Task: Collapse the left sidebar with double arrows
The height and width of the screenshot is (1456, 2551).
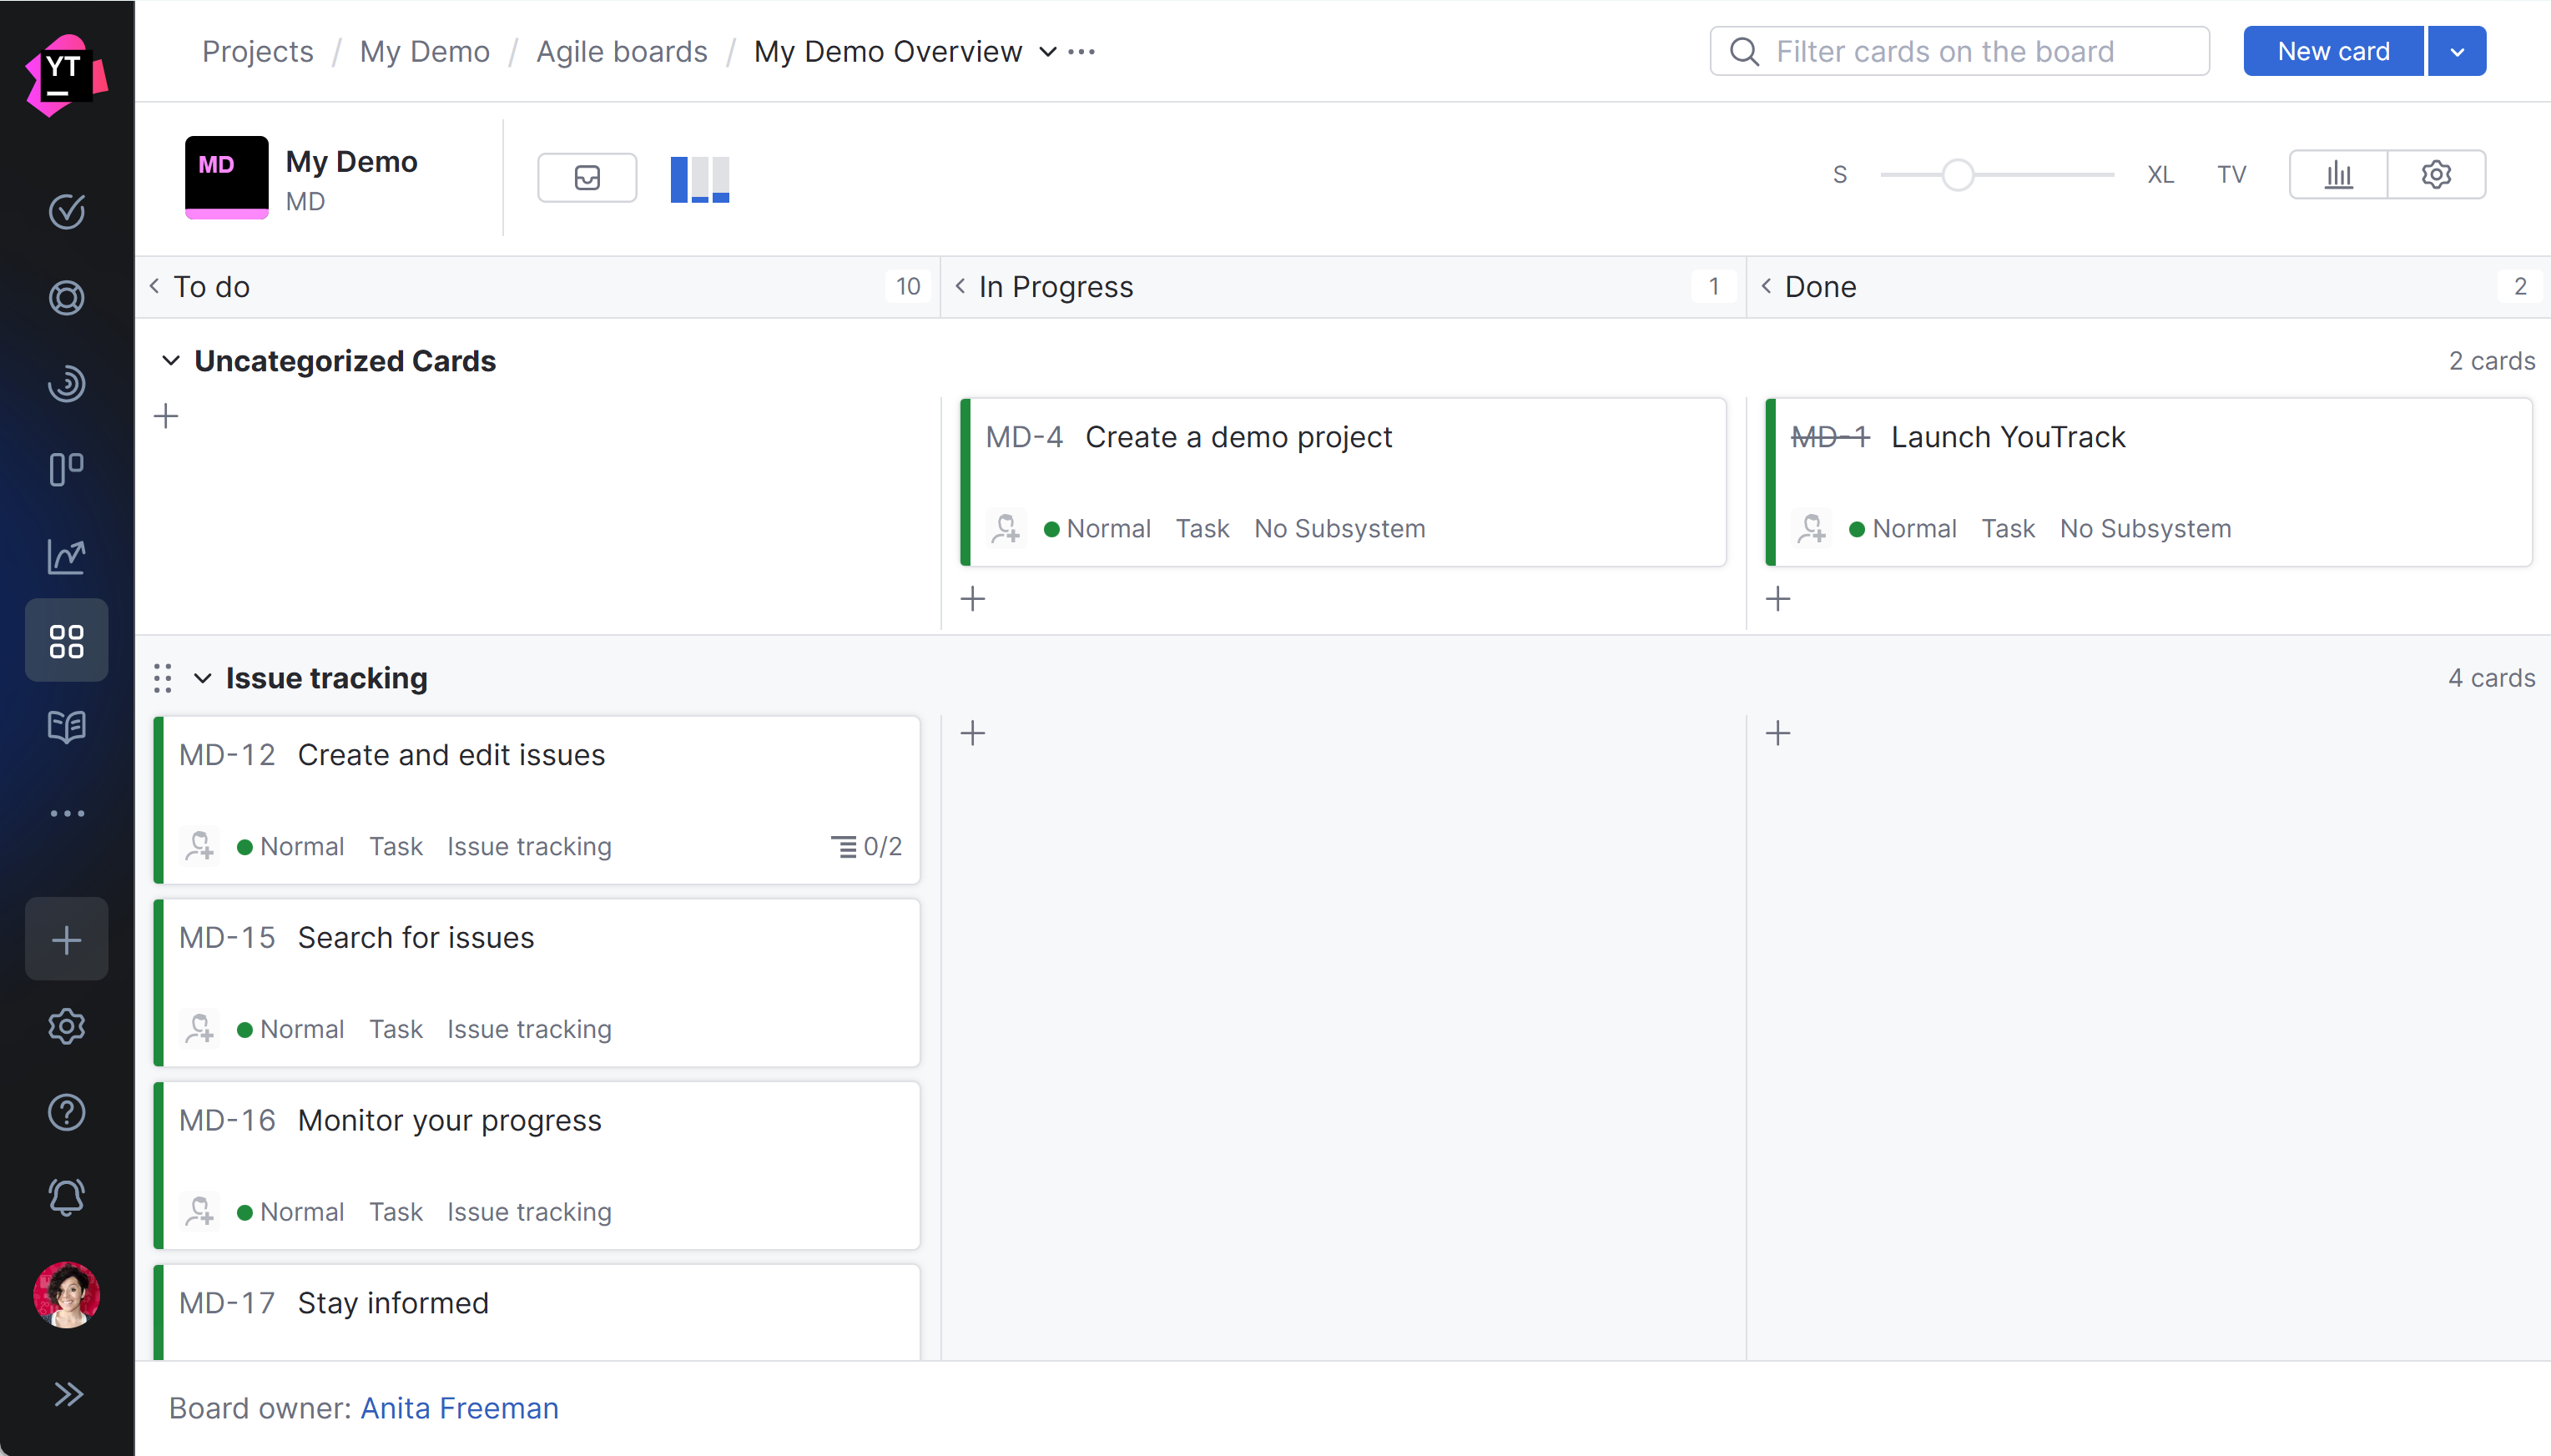Action: click(68, 1393)
